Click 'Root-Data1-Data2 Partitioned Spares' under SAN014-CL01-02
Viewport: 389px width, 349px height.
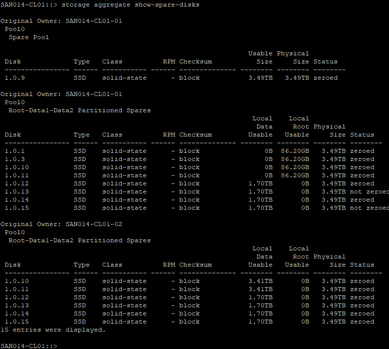click(x=80, y=240)
